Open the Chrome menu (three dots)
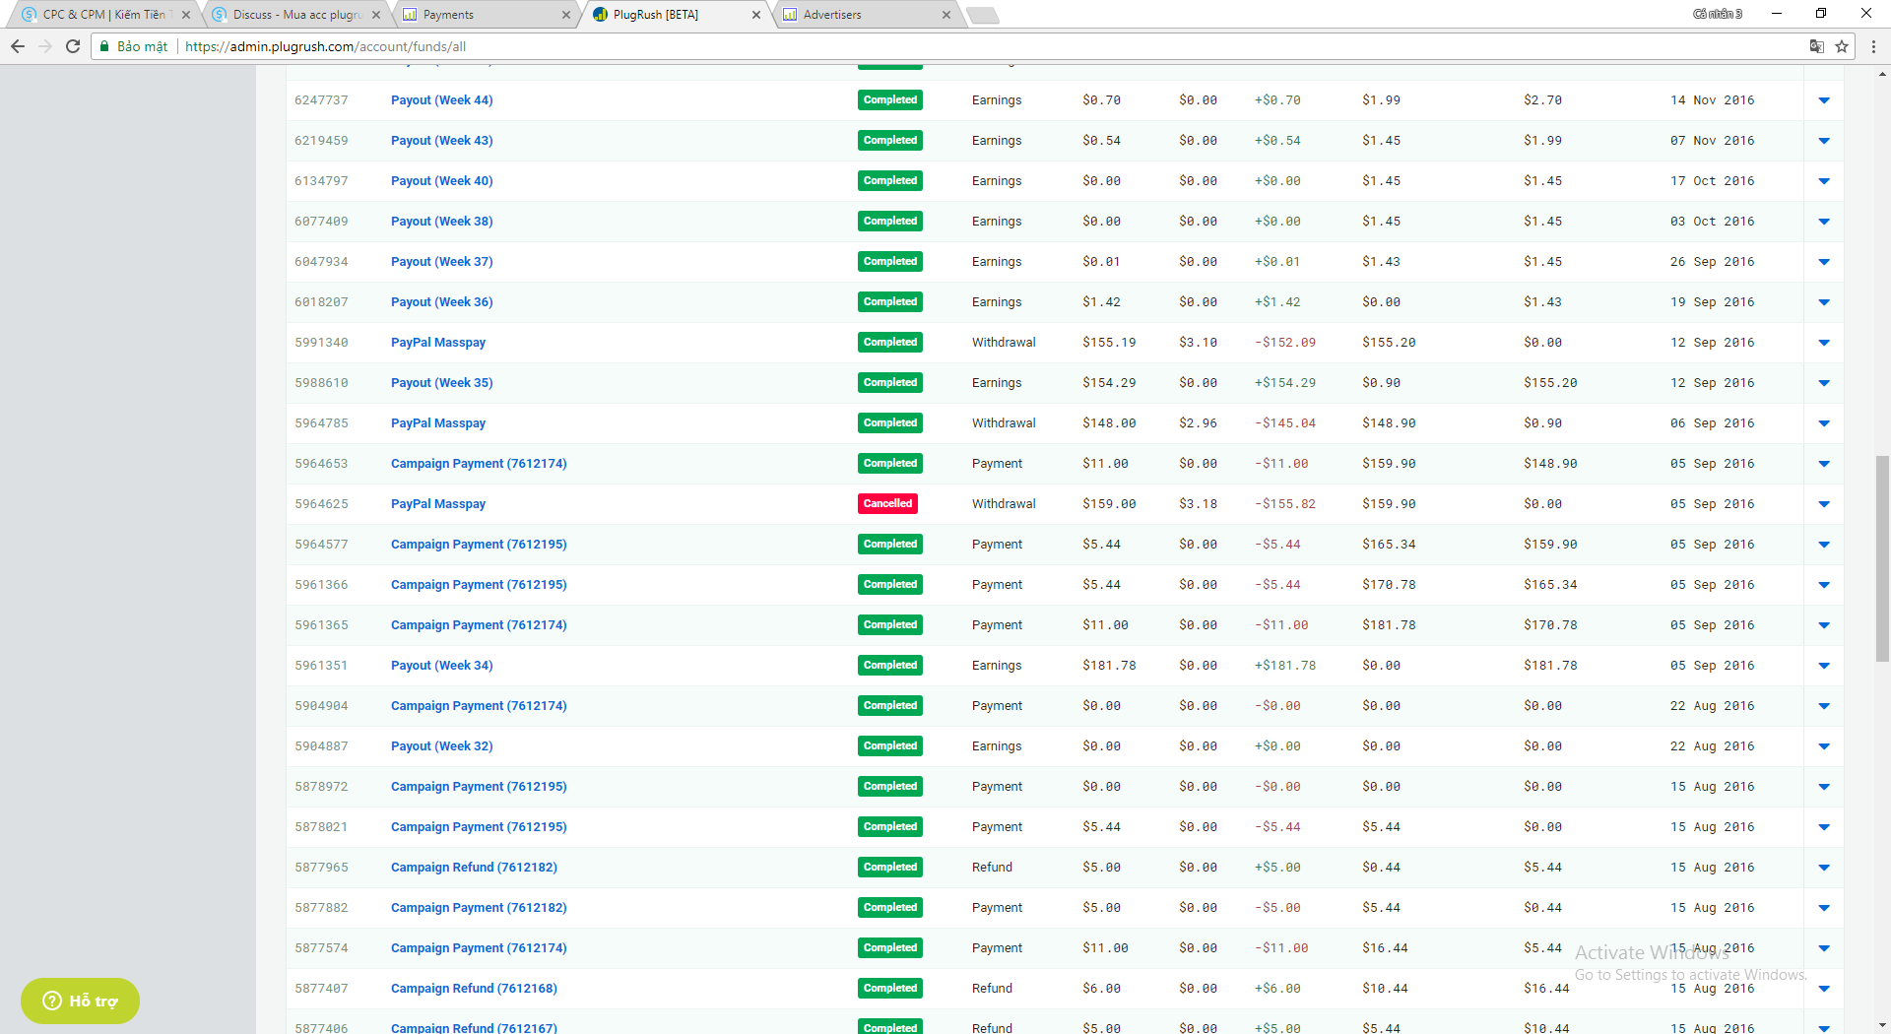This screenshot has width=1891, height=1034. coord(1873,46)
